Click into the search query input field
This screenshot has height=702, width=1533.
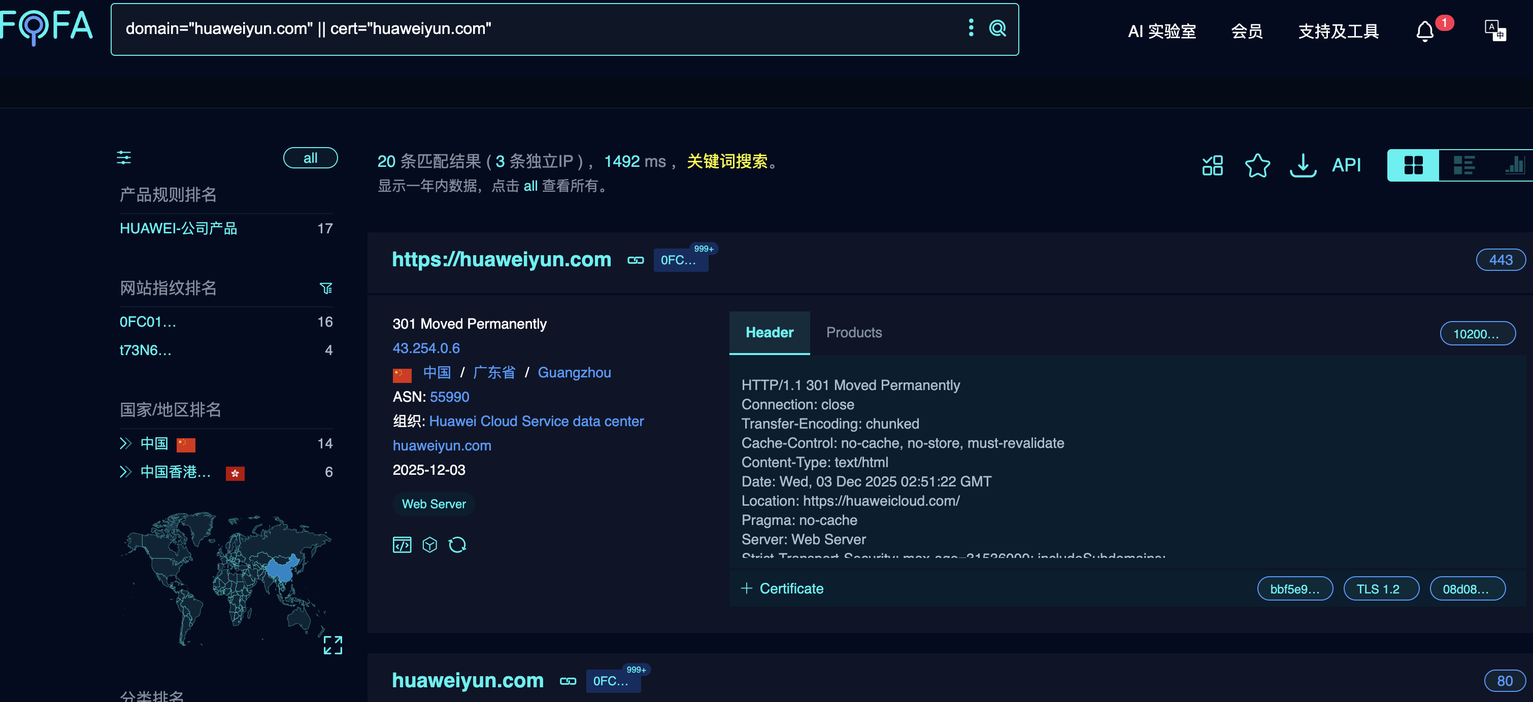pyautogui.click(x=536, y=28)
